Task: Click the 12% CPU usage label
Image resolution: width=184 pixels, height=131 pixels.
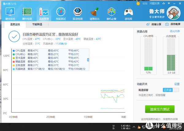Action: [148, 72]
